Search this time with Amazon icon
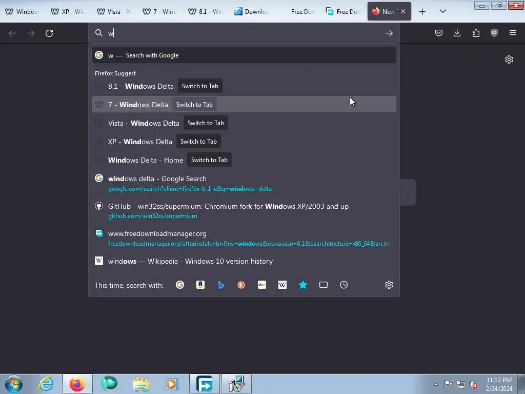 coord(200,285)
